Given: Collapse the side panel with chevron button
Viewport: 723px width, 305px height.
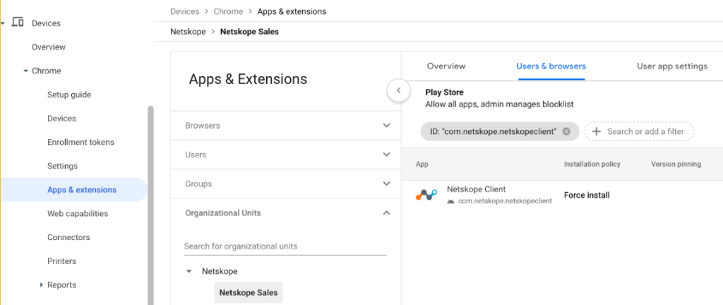Looking at the screenshot, I should pos(399,91).
